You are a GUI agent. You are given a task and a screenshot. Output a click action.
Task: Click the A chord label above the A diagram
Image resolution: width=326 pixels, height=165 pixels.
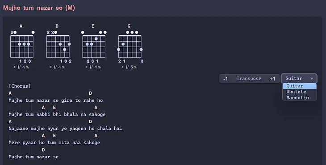click(x=21, y=26)
